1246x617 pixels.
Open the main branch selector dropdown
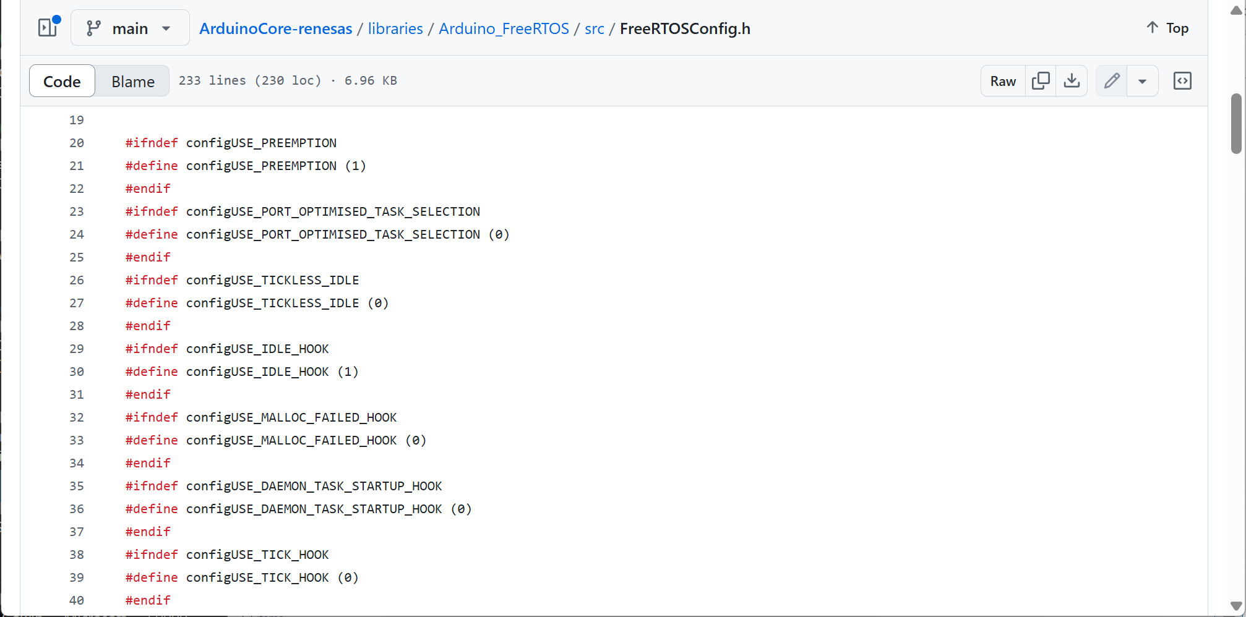coord(130,28)
